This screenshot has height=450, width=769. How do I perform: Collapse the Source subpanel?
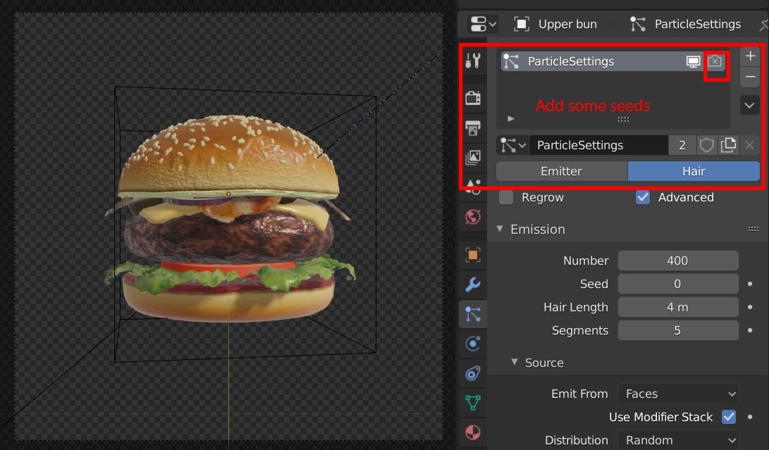point(515,362)
